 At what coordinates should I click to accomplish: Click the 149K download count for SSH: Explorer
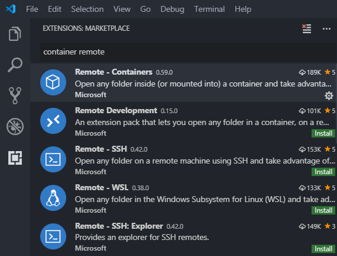coord(310,226)
